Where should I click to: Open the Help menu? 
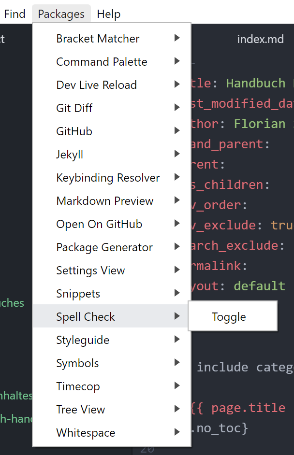click(108, 14)
